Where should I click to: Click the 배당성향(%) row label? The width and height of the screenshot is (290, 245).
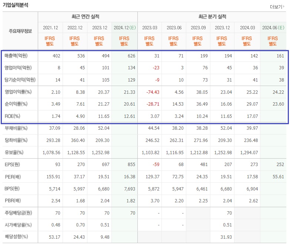tap(16, 237)
